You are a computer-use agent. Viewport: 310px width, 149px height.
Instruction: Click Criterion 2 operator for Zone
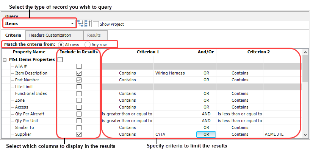pyautogui.click(x=240, y=101)
